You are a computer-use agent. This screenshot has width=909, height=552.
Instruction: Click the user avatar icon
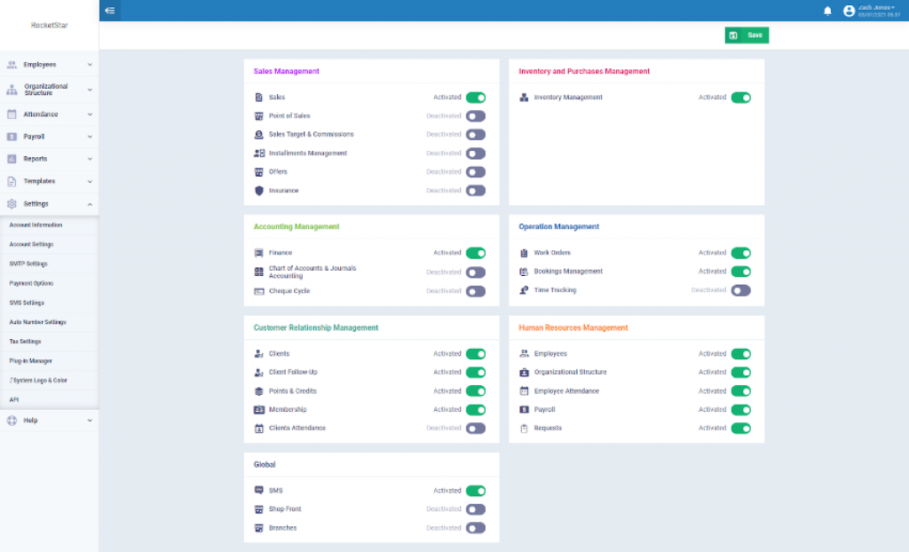tap(849, 11)
